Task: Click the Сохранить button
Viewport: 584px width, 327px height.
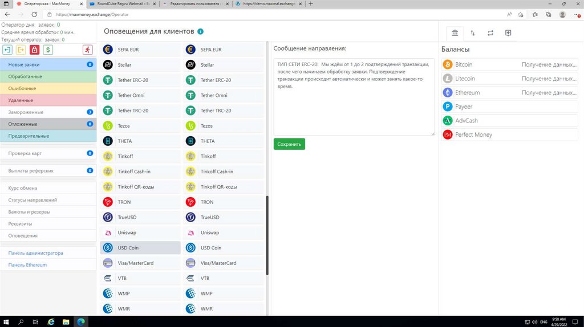Action: [289, 144]
